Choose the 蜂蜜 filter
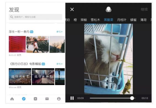Image resolution: width=156 pixels, height=108 pixels. [x=133, y=20]
